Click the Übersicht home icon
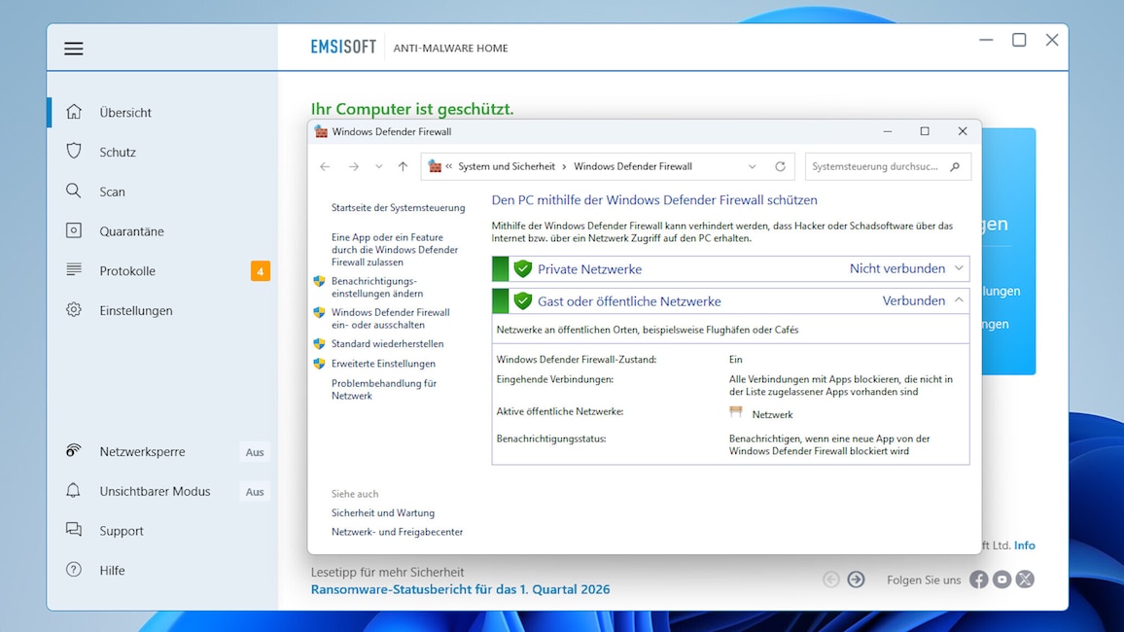The width and height of the screenshot is (1124, 632). (x=73, y=112)
